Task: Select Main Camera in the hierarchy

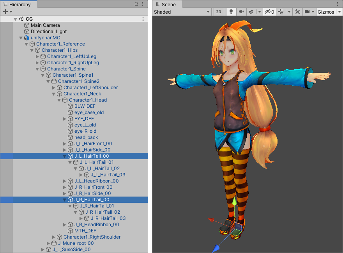Action: pos(45,25)
